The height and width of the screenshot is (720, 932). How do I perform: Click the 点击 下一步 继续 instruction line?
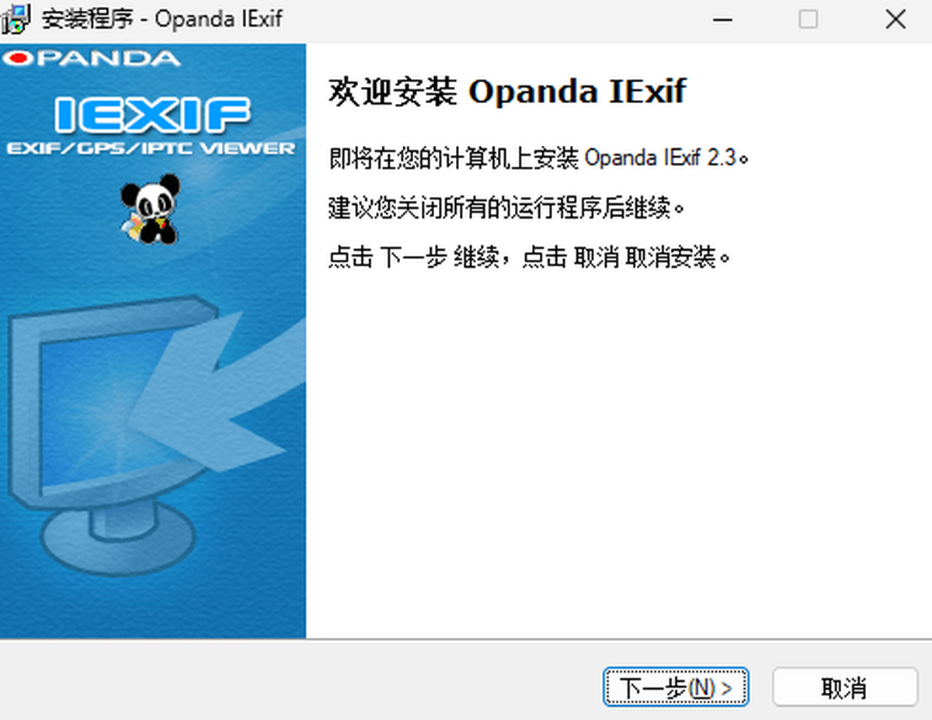(x=530, y=258)
